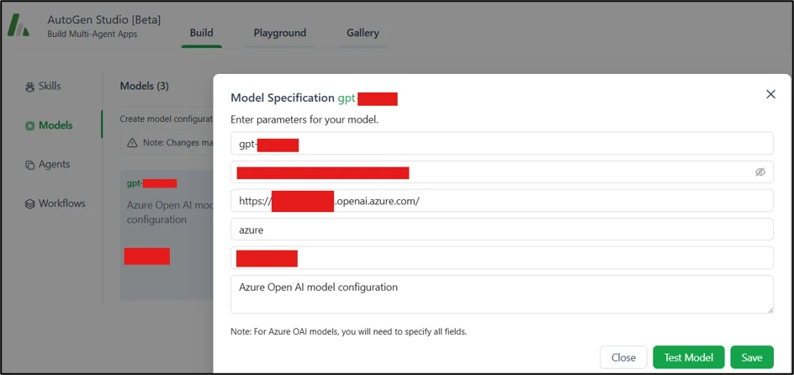Screen dimensions: 794x375
Task: Click the redacted API version field
Action: pos(502,258)
